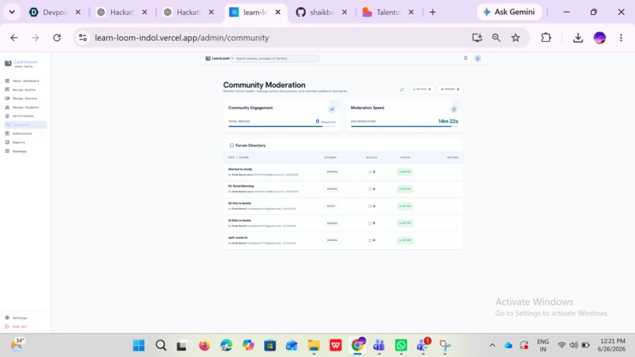Click the Moderation Speed timer icon
Viewport: 635px width, 357px height.
click(x=454, y=109)
